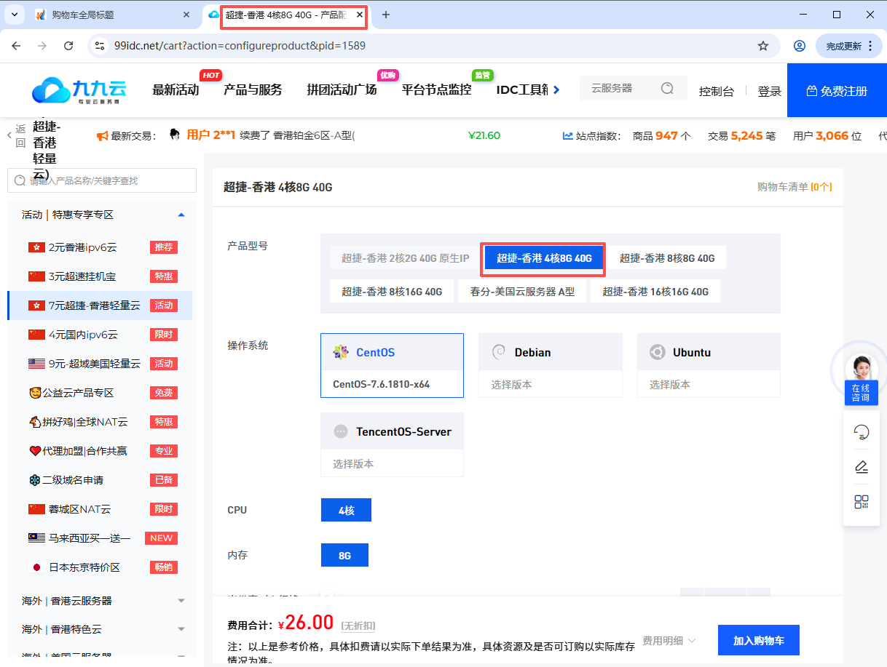
Task: Select 4元国内ipv6云 in sidebar
Action: coord(100,335)
